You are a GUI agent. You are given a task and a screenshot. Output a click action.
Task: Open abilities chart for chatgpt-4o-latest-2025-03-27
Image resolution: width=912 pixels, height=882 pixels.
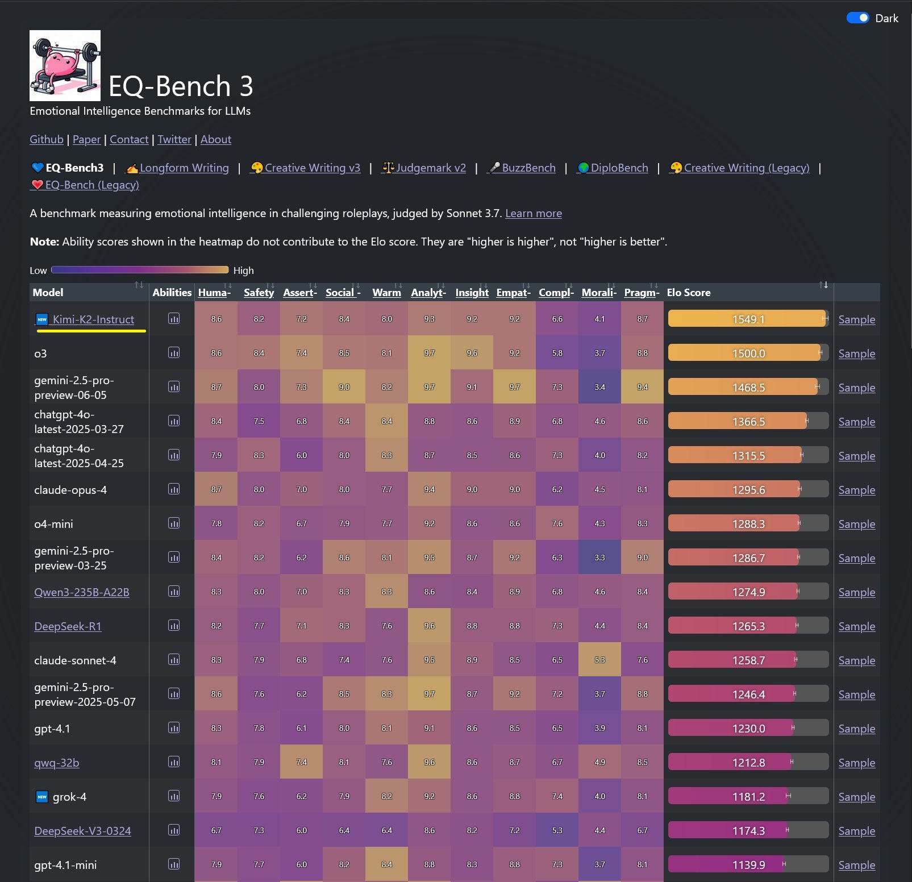pyautogui.click(x=174, y=421)
